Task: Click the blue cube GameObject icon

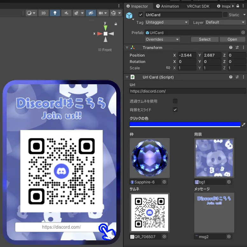Action: (129, 16)
